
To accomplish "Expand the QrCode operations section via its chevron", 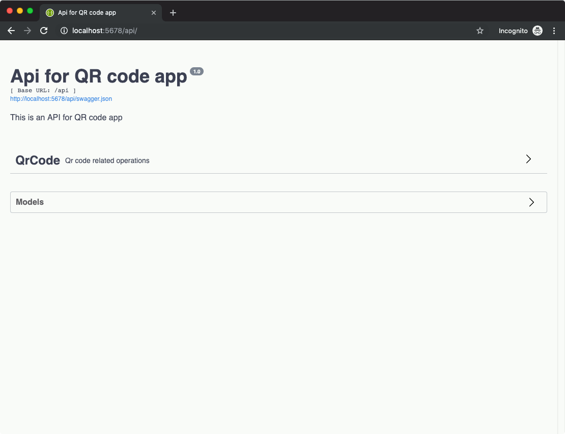I will 528,159.
